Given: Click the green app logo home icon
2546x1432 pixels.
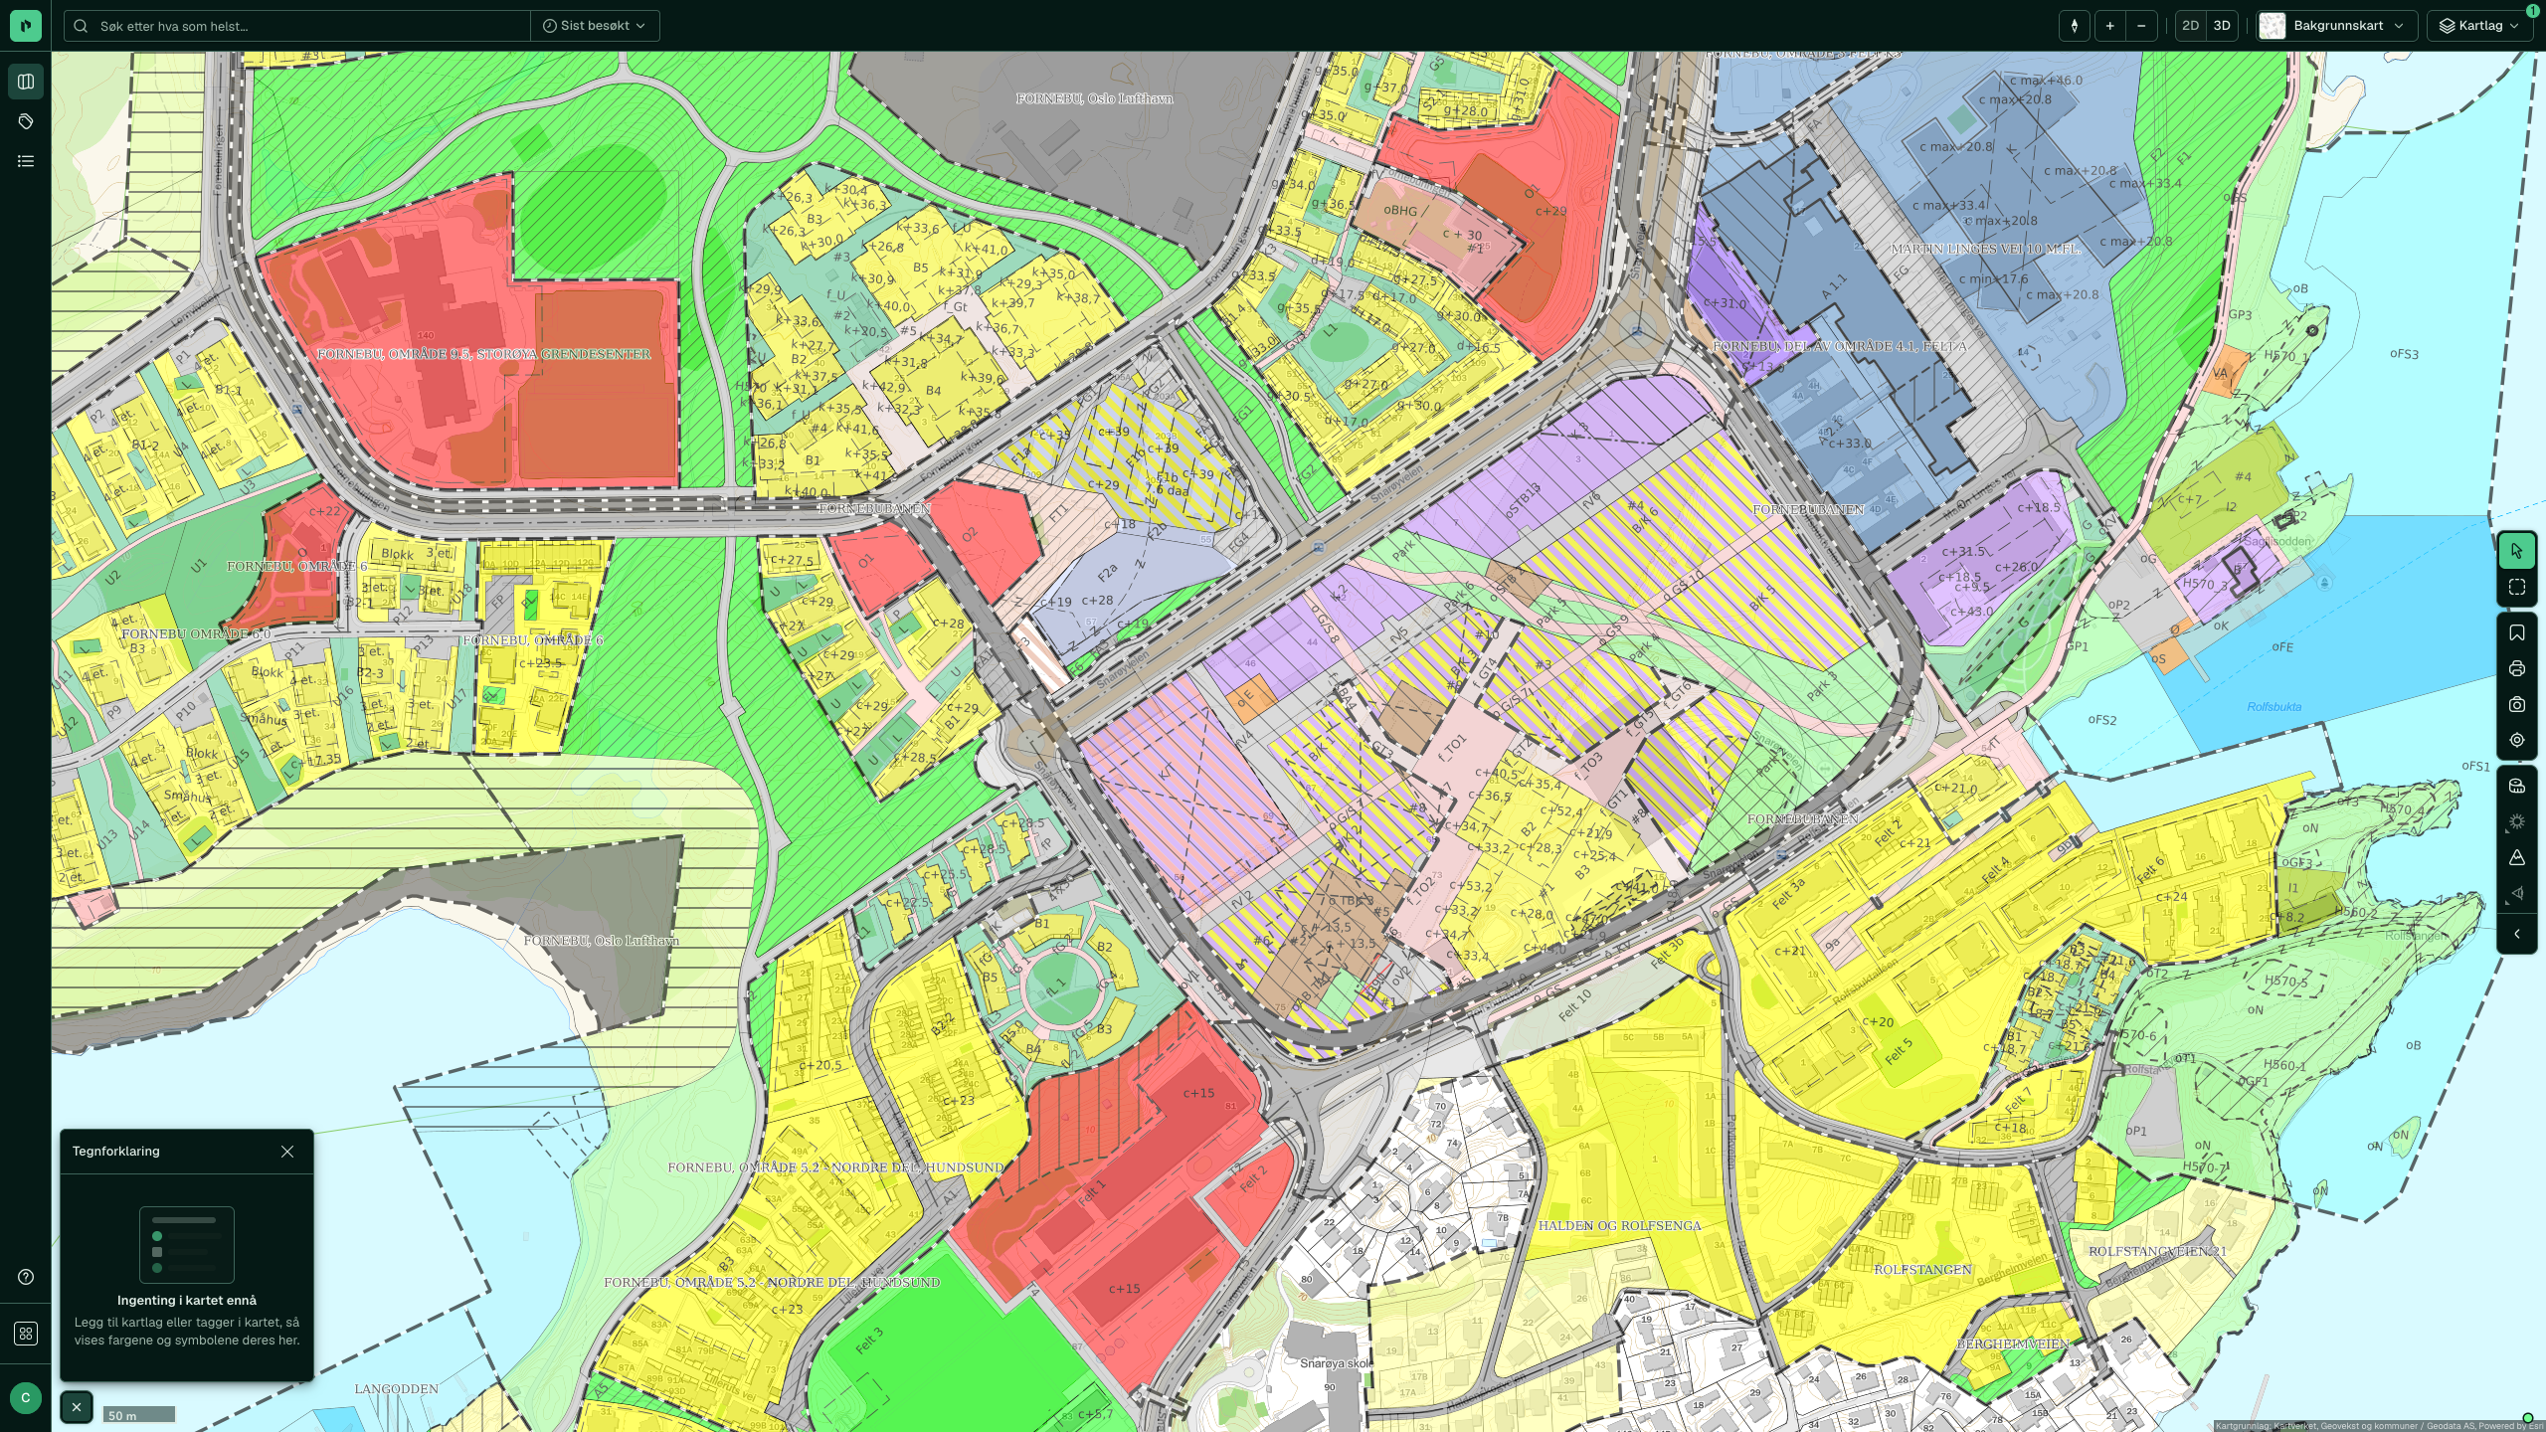Looking at the screenshot, I should [x=26, y=26].
